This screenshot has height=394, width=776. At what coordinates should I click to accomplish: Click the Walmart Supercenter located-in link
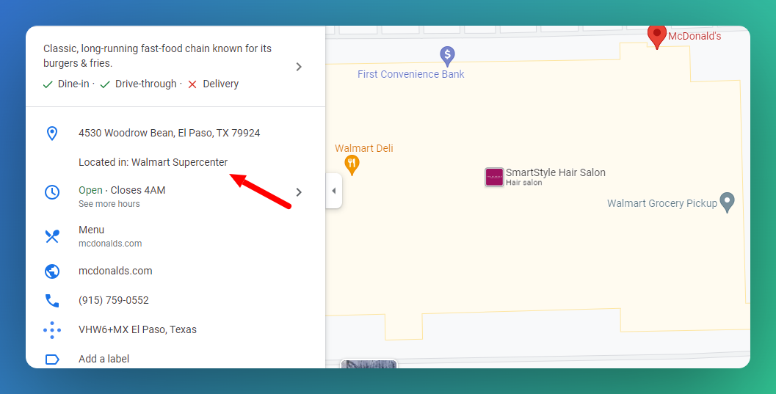(179, 162)
